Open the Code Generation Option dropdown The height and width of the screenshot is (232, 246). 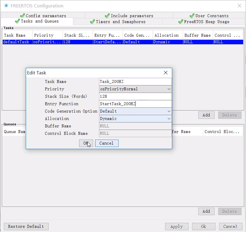coord(169,111)
